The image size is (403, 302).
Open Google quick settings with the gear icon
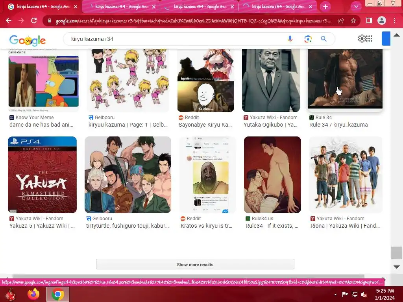tap(362, 39)
